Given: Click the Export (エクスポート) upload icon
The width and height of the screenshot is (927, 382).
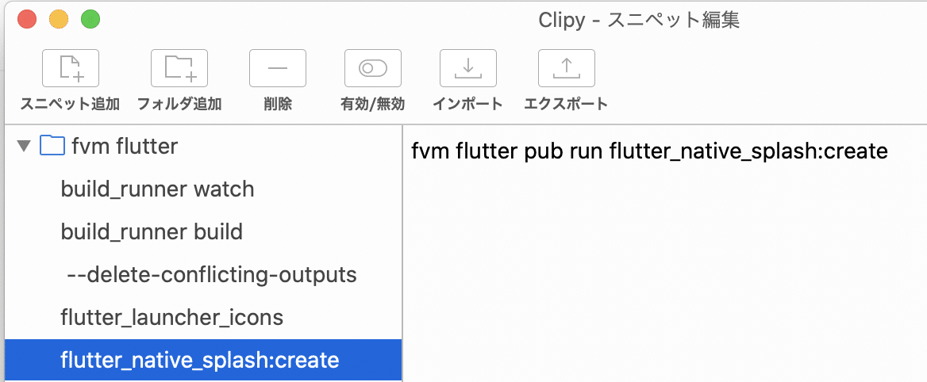Looking at the screenshot, I should pyautogui.click(x=566, y=69).
